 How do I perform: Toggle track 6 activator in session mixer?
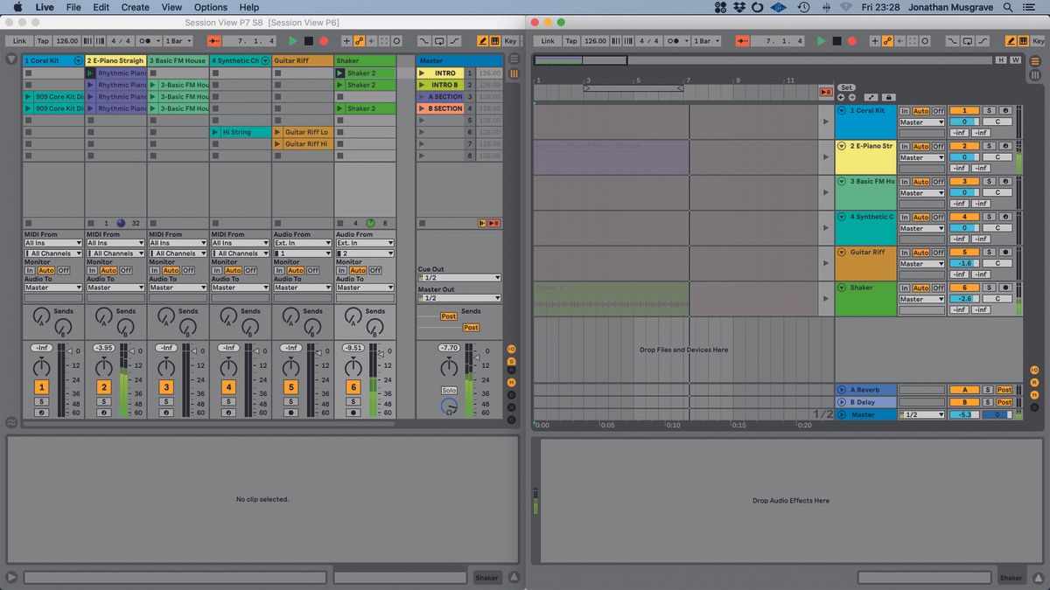[x=353, y=387]
